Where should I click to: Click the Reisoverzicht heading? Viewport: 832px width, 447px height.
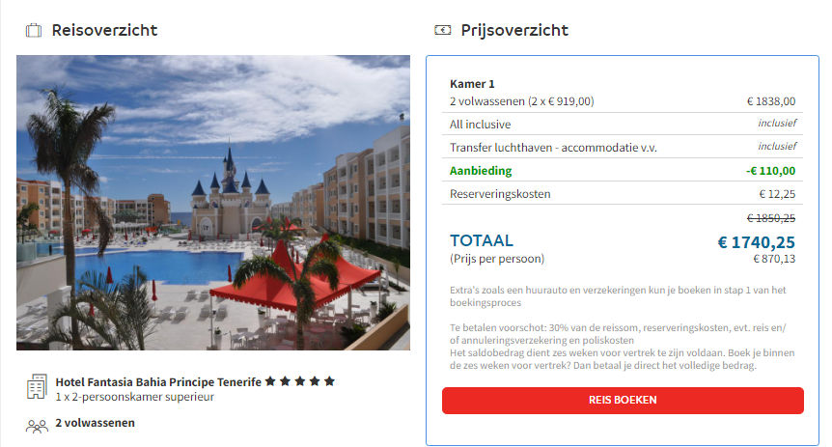tap(104, 30)
